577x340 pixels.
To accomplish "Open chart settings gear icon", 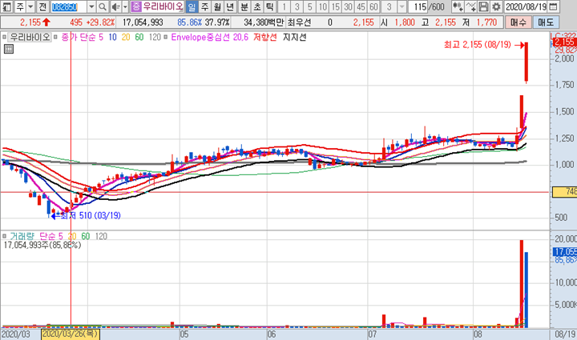I will click(x=496, y=6).
